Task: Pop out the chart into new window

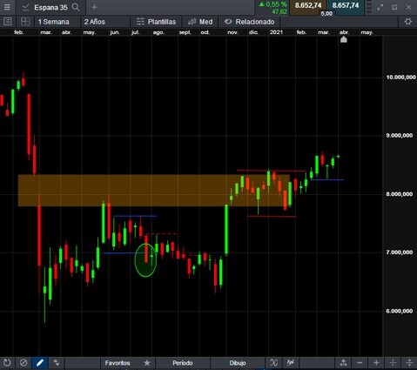Action: pyautogui.click(x=394, y=7)
